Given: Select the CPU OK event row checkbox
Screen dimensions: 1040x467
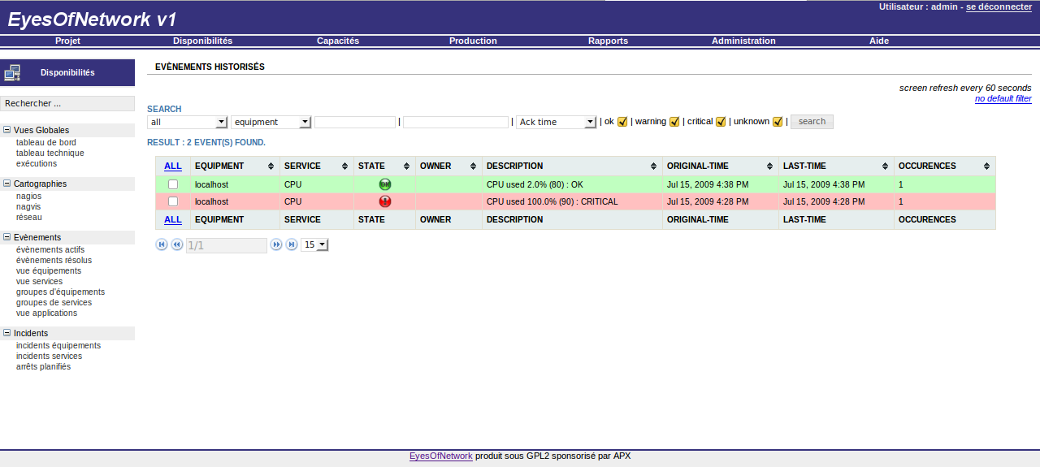Looking at the screenshot, I should pos(173,184).
